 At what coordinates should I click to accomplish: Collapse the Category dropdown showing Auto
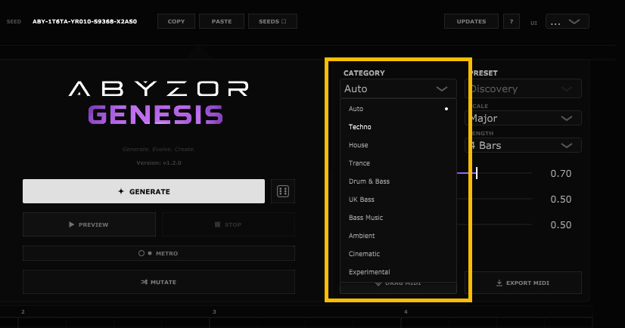(398, 88)
